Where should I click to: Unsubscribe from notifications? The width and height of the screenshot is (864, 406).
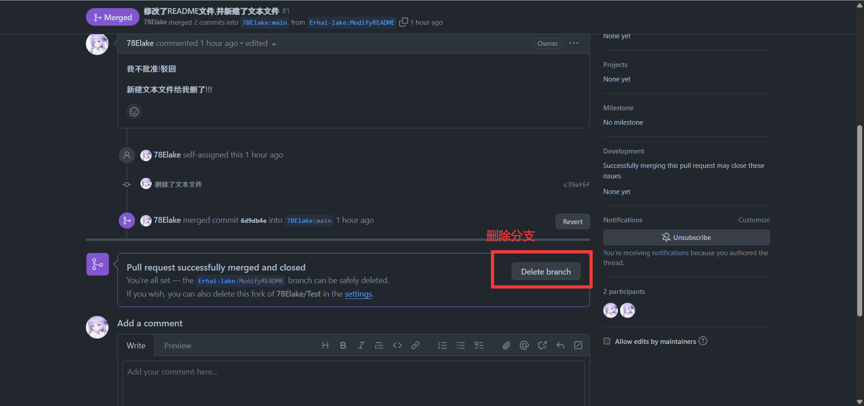pos(686,238)
